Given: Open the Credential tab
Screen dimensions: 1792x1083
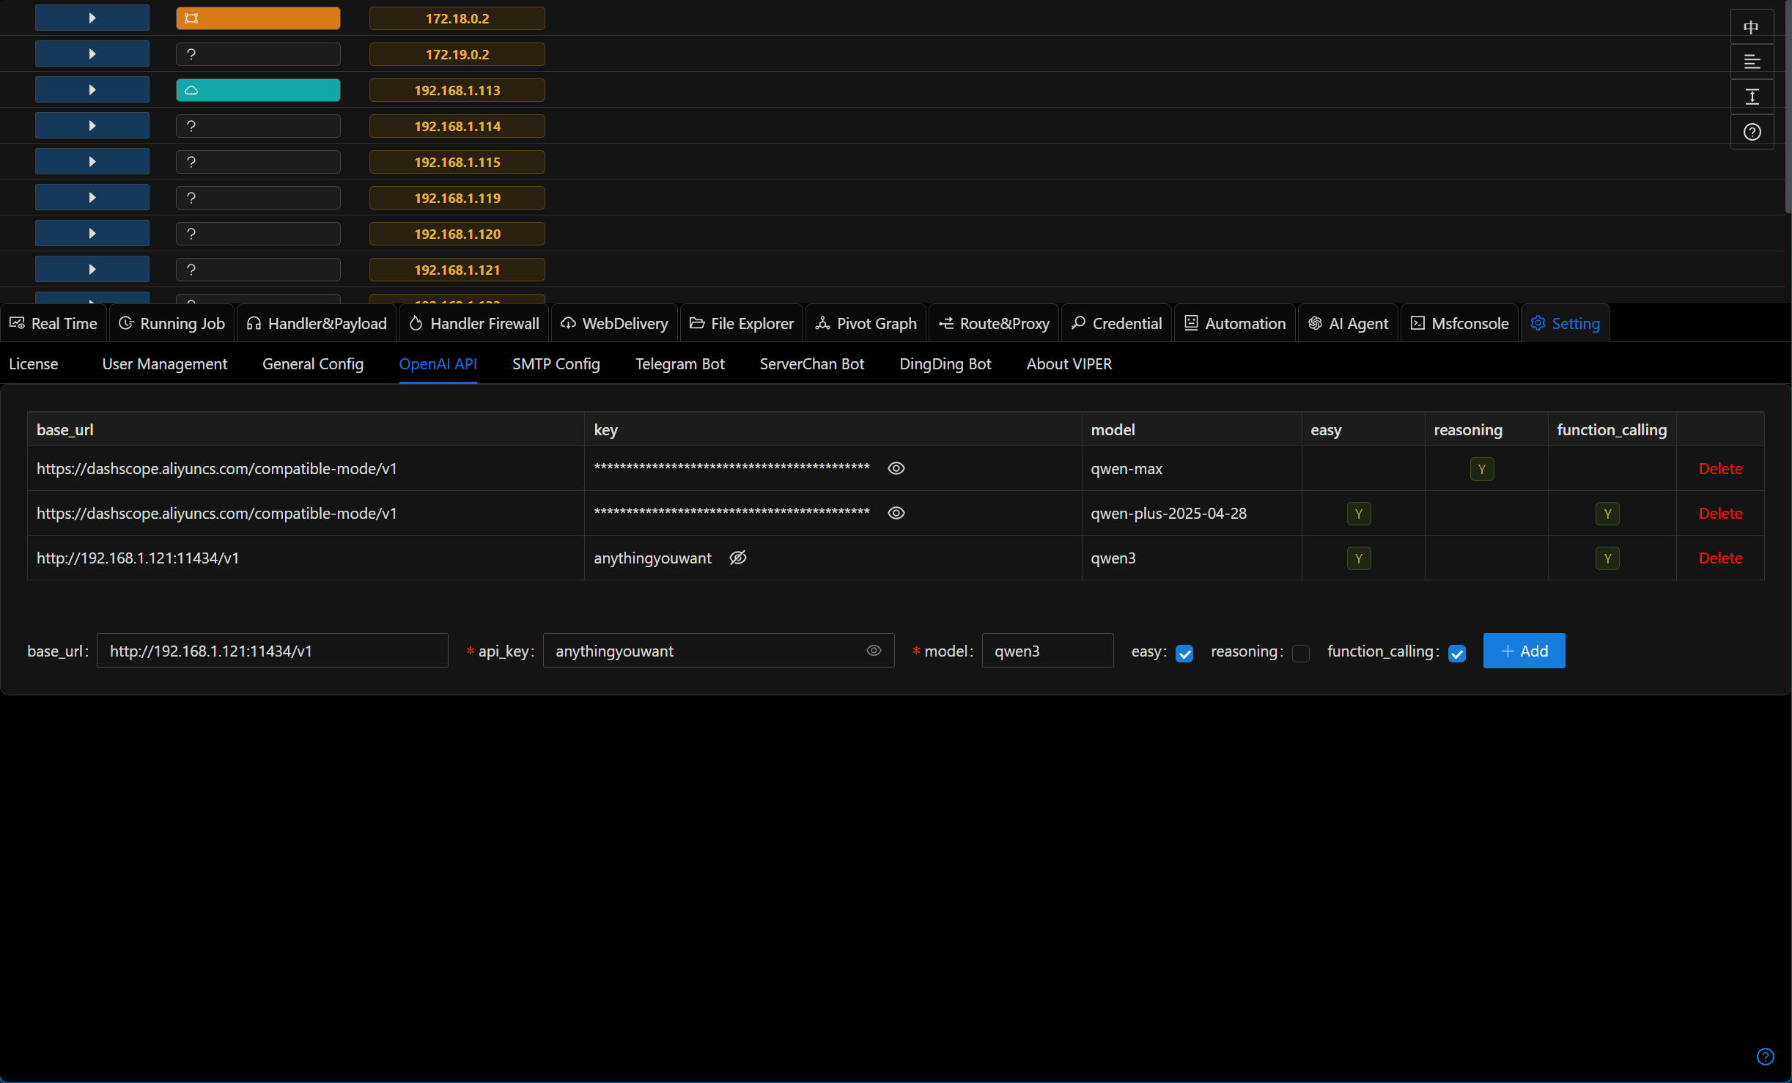Looking at the screenshot, I should pos(1117,323).
